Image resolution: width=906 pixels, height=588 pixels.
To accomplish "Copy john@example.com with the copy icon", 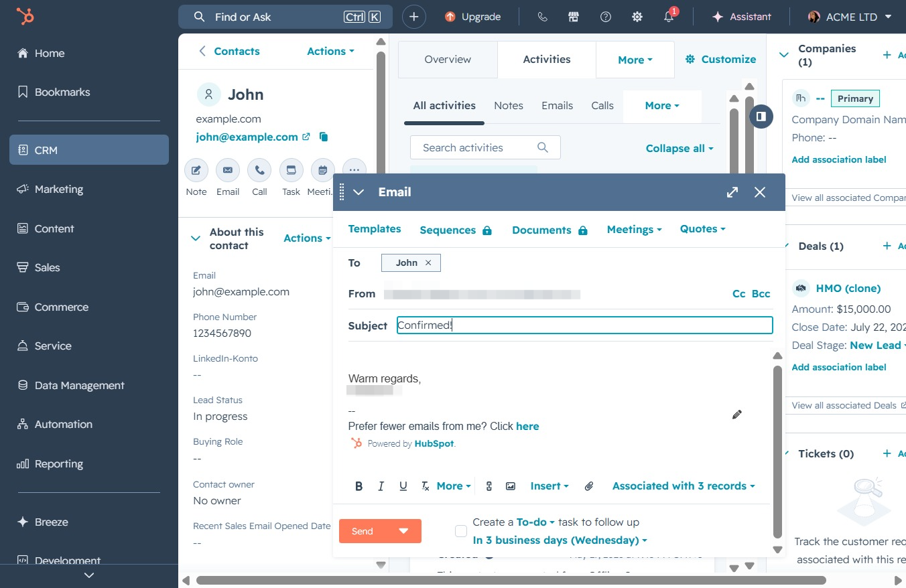I will click(x=324, y=137).
